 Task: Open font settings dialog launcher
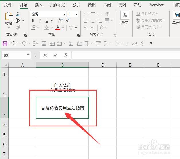click(x=78, y=35)
